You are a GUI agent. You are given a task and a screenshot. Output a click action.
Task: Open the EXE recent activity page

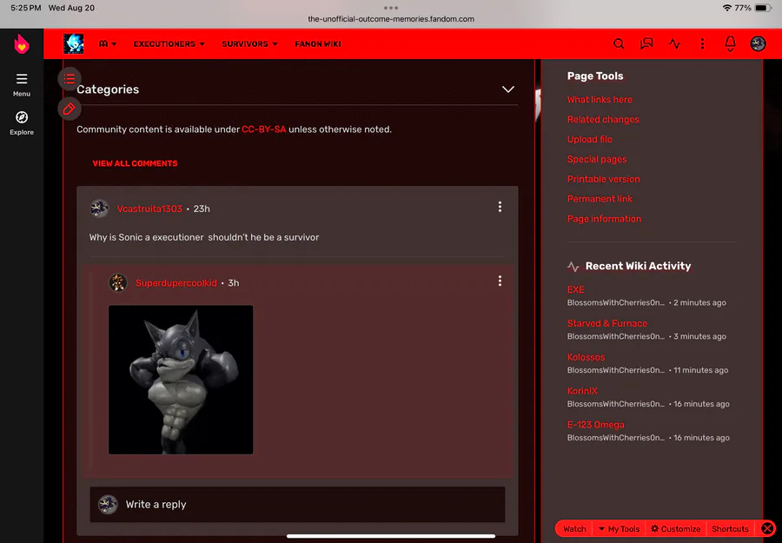click(575, 289)
